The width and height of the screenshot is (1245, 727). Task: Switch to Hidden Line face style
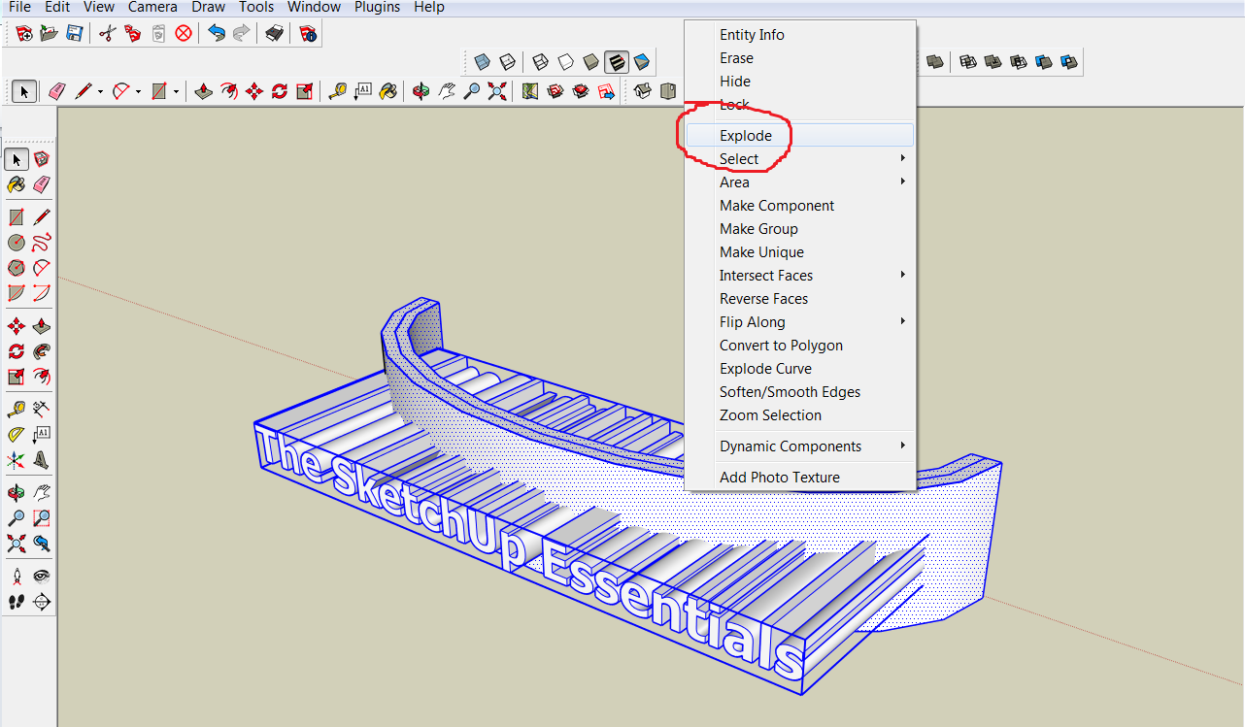(566, 62)
